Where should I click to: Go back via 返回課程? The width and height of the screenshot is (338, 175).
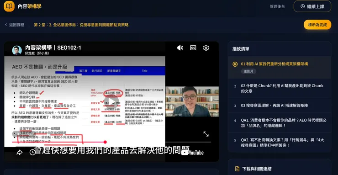pos(15,25)
